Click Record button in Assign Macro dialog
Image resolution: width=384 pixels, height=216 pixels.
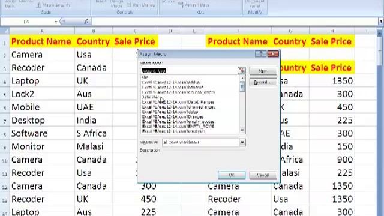263,83
